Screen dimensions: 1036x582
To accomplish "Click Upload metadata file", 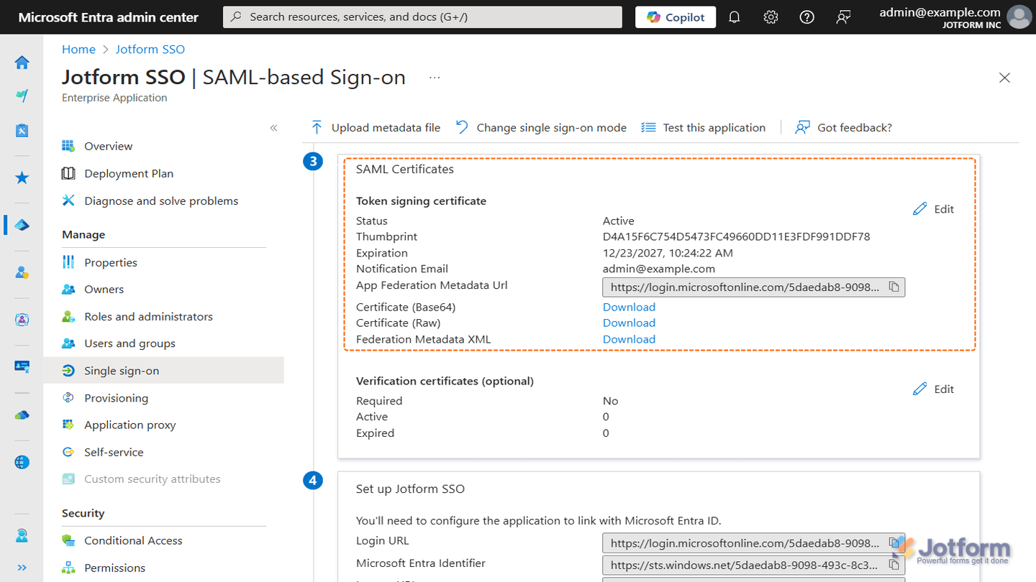I will click(376, 128).
